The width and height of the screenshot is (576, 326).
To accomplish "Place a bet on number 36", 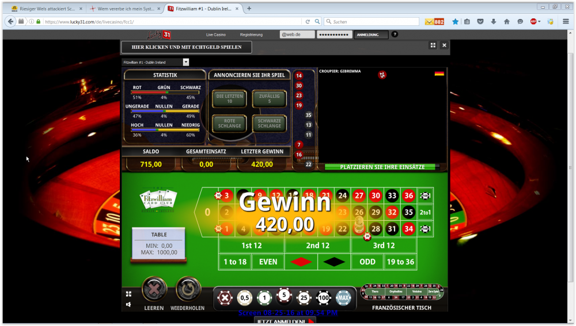I will [408, 196].
